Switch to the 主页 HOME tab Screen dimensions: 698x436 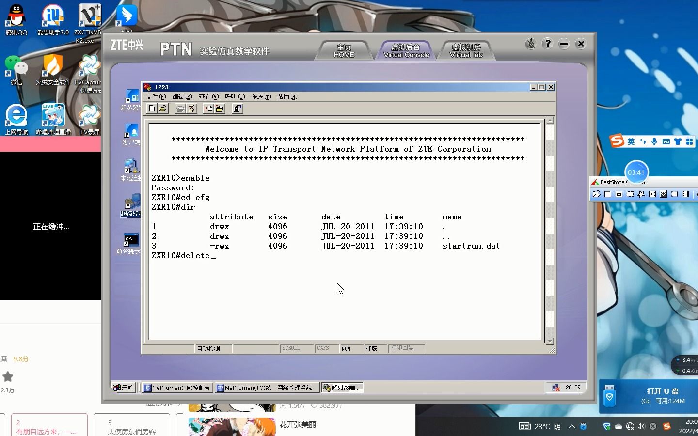tap(344, 51)
